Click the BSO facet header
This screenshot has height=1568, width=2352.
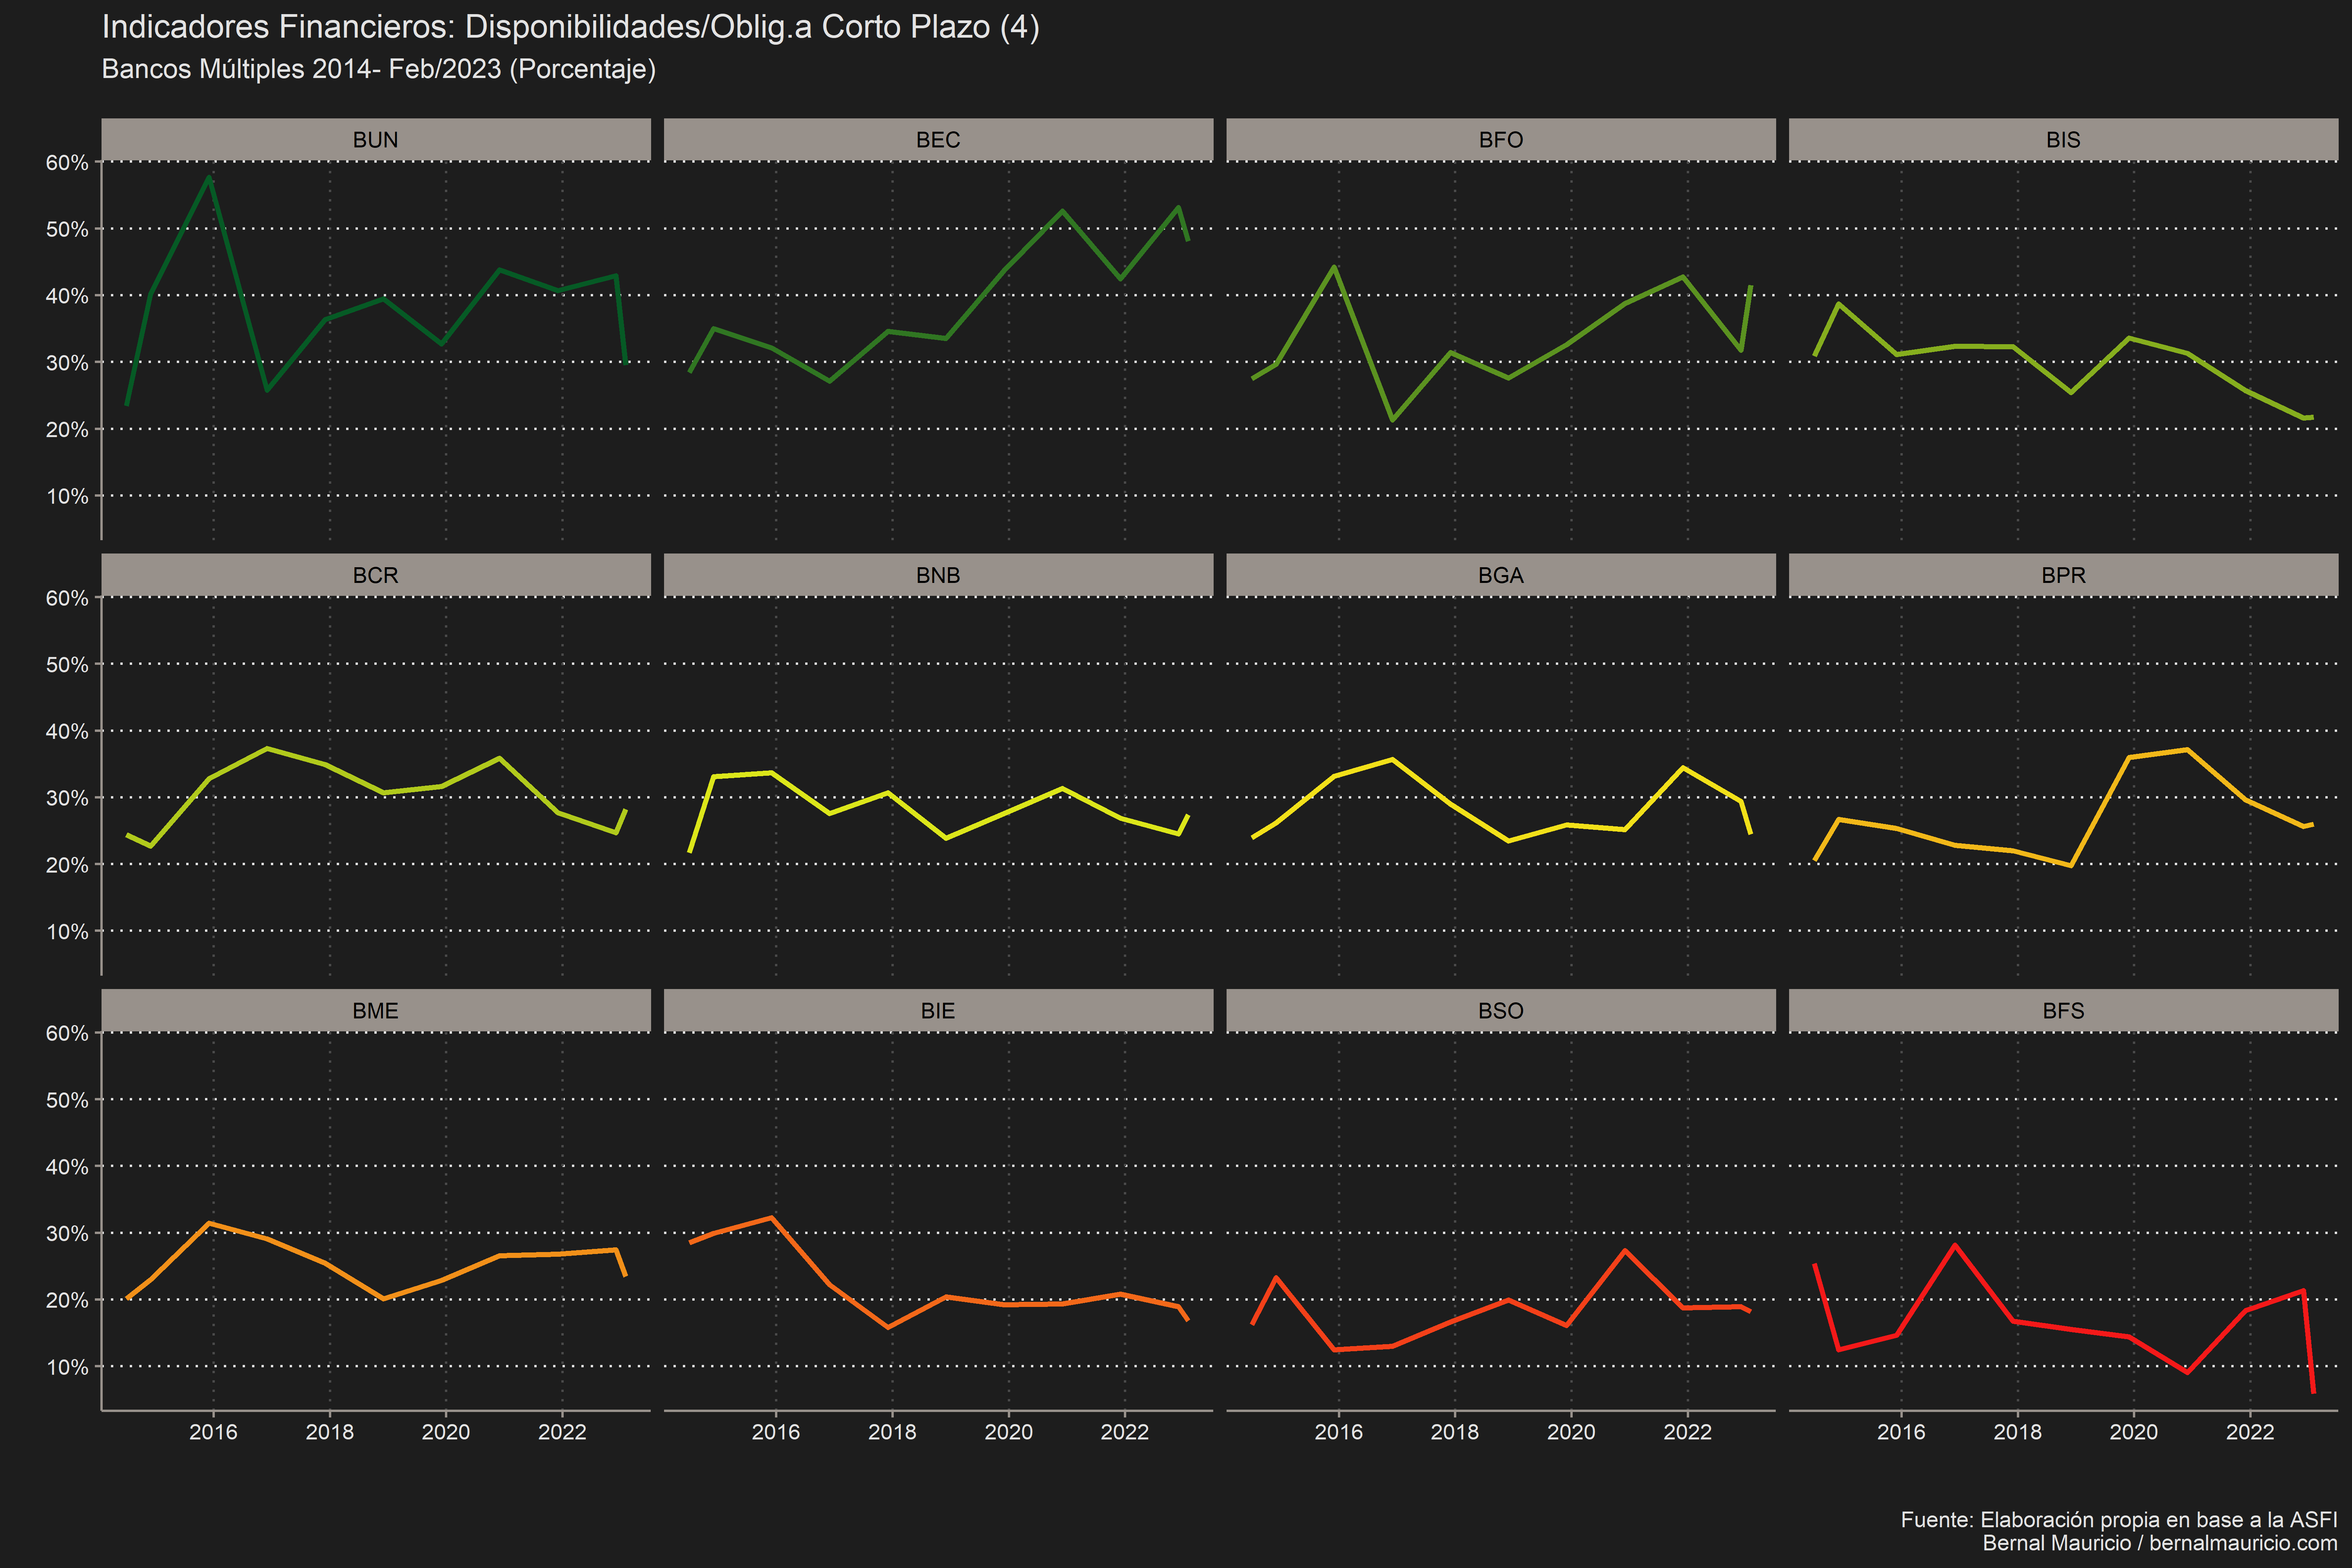pyautogui.click(x=1501, y=1011)
